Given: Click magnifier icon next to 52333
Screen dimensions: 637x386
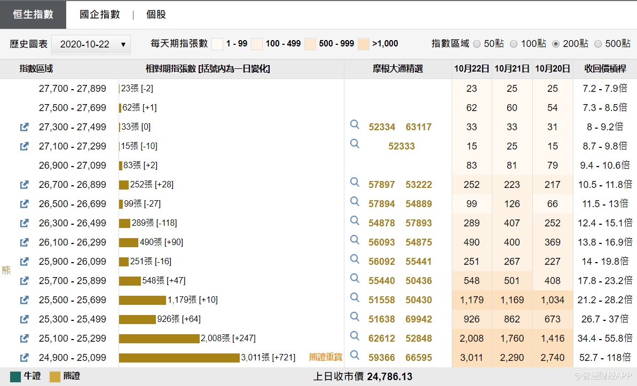Looking at the screenshot, I should click(x=355, y=144).
